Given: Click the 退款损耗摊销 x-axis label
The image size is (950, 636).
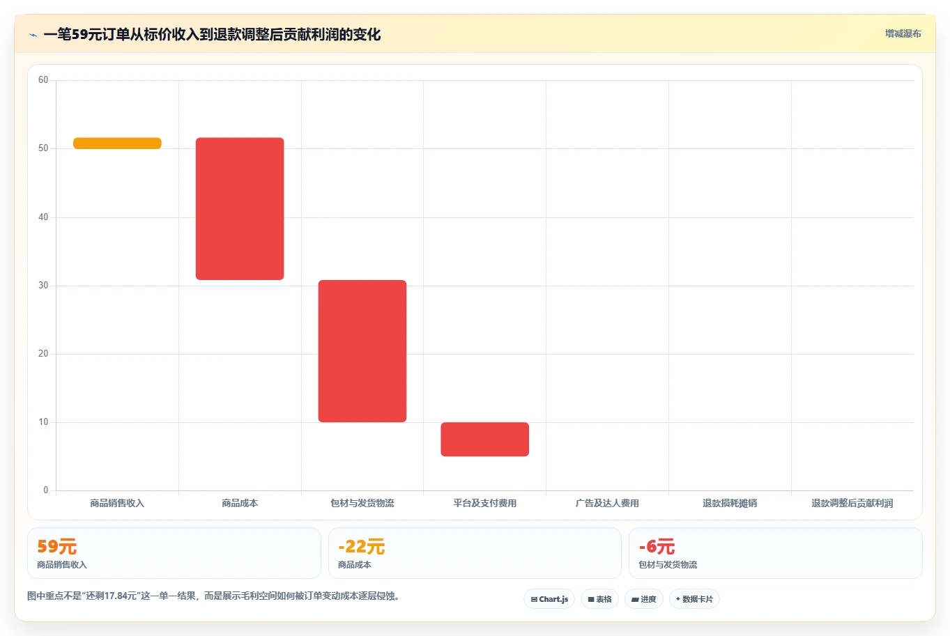Looking at the screenshot, I should [730, 503].
